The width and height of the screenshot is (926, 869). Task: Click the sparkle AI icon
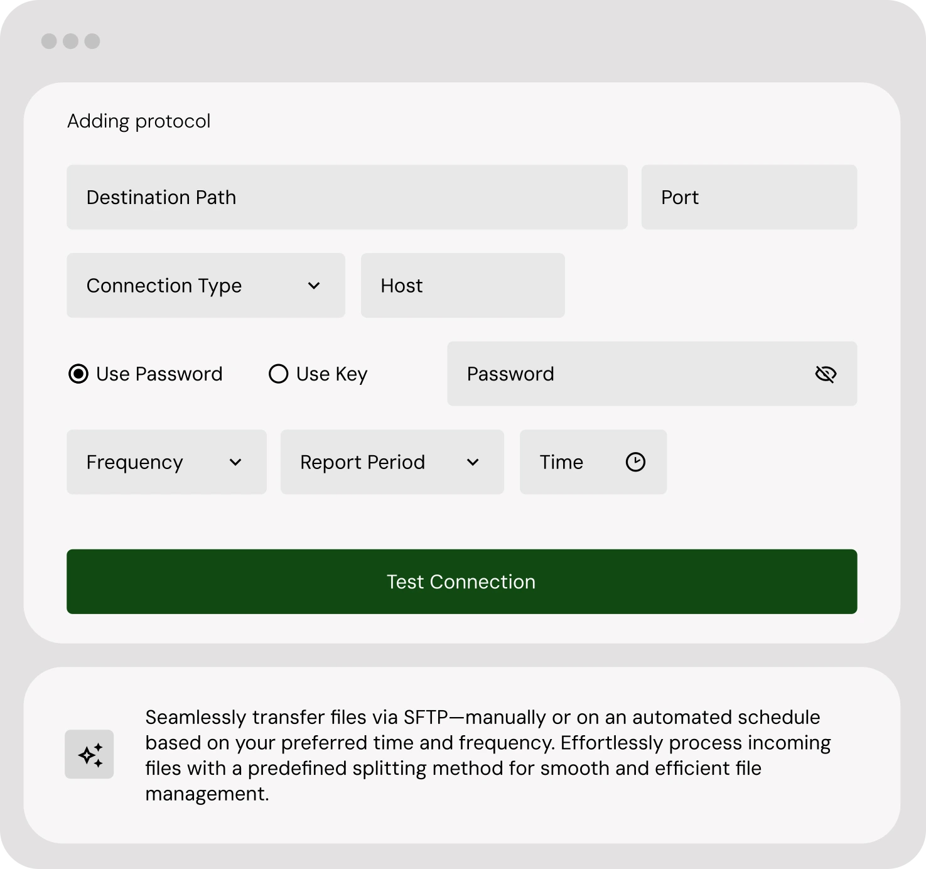coord(90,754)
